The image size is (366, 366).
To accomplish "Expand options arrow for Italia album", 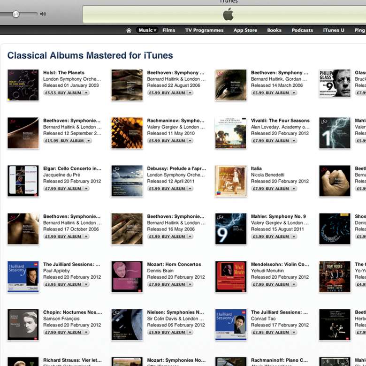I will [294, 189].
